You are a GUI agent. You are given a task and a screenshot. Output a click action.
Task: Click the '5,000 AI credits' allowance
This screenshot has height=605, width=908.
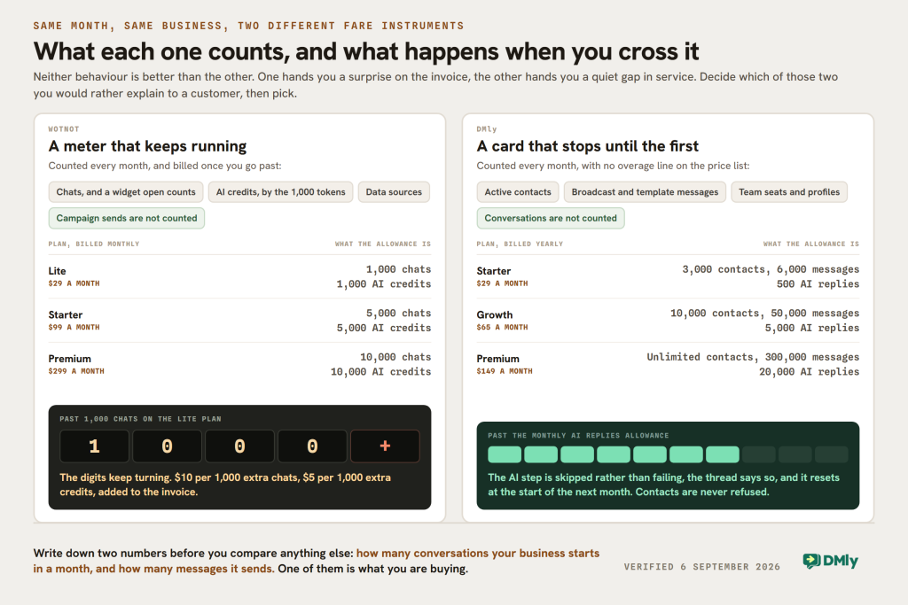point(384,328)
